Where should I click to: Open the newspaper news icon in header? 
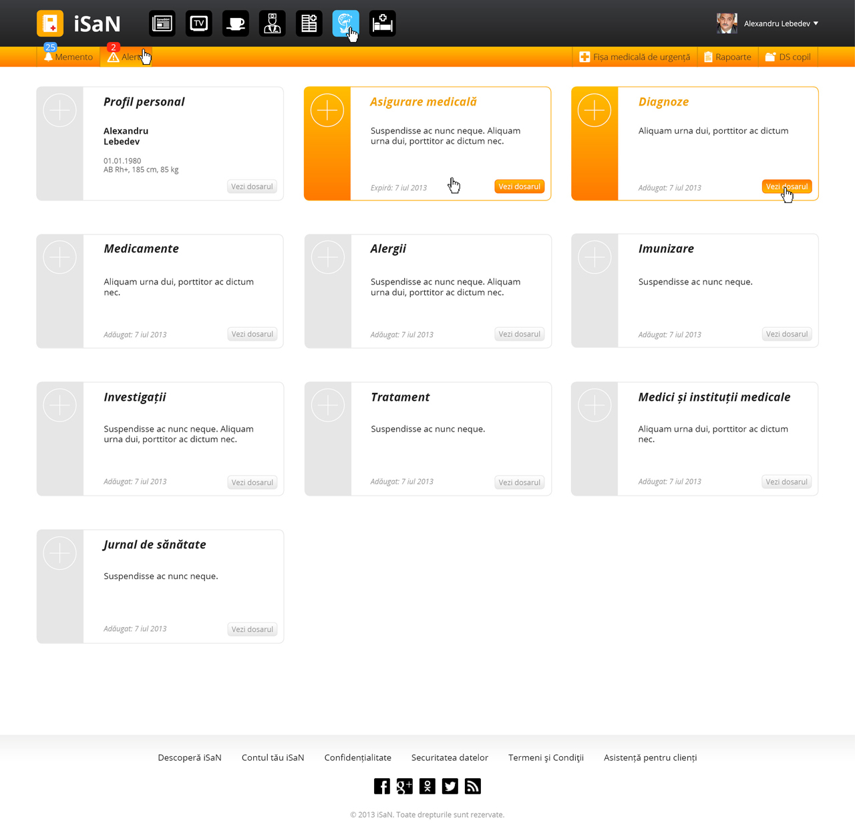pyautogui.click(x=162, y=23)
